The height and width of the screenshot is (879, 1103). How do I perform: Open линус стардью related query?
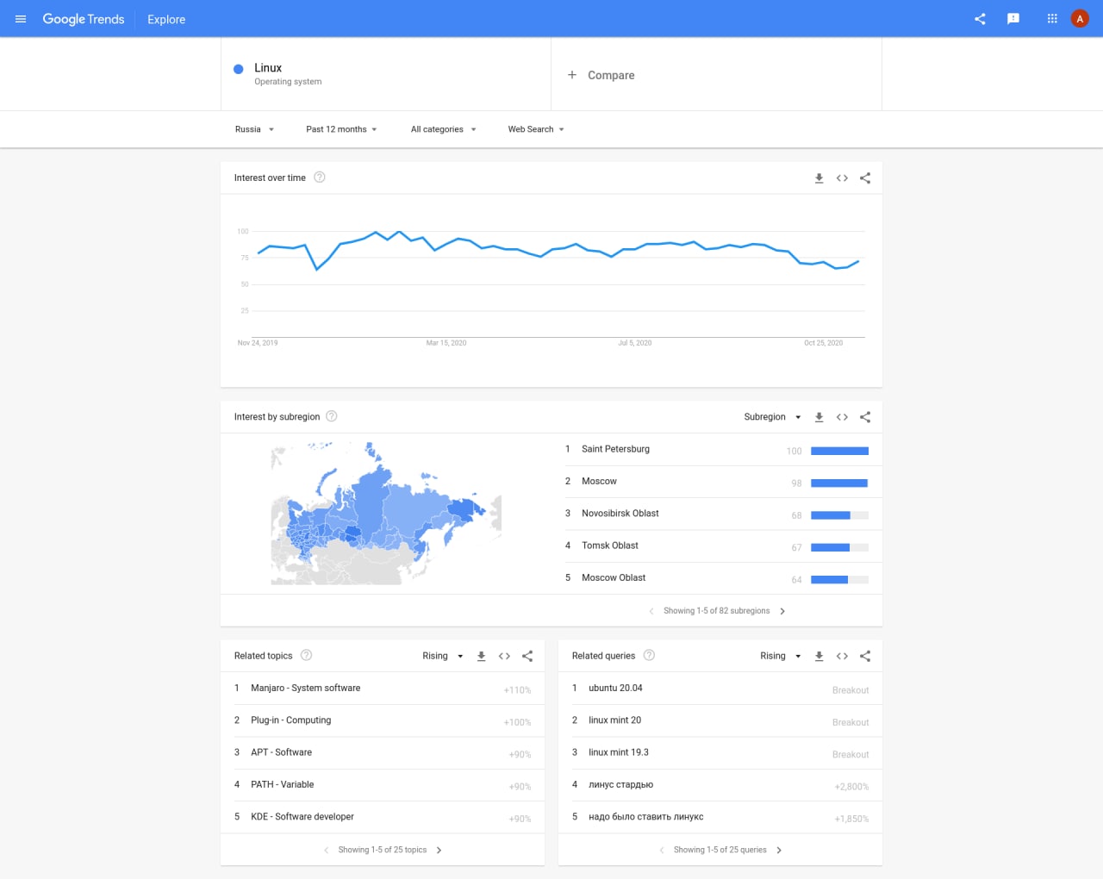click(x=720, y=785)
